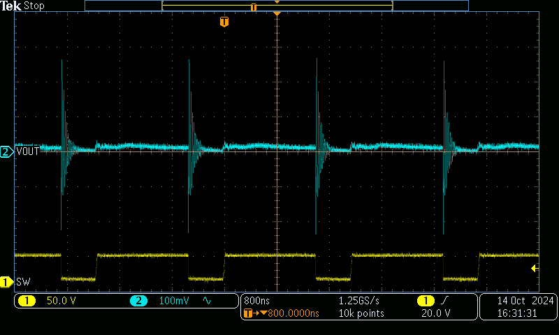The width and height of the screenshot is (559, 335).
Task: Click the yellow channel 1 badge
Action: tap(27, 301)
